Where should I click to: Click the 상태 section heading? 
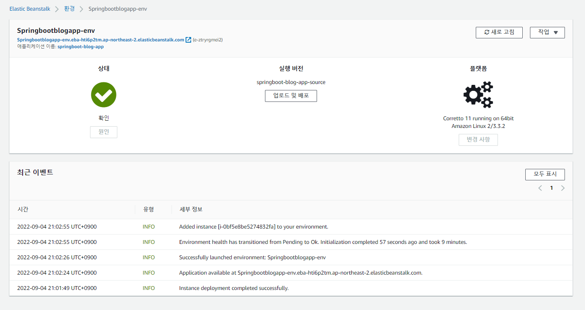[x=104, y=69]
